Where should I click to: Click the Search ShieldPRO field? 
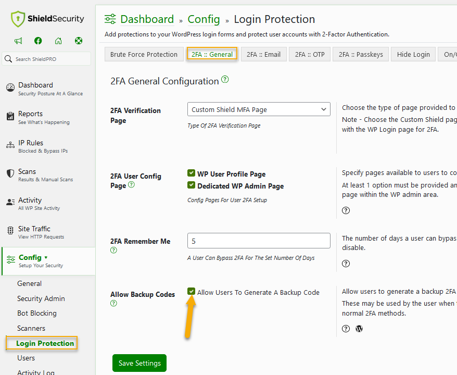(47, 59)
